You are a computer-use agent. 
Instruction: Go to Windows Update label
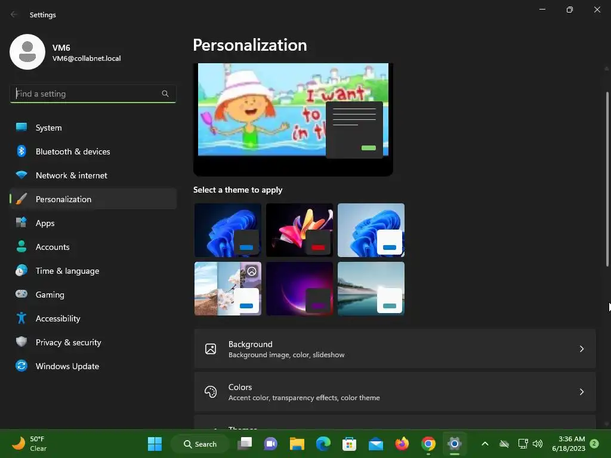[67, 366]
